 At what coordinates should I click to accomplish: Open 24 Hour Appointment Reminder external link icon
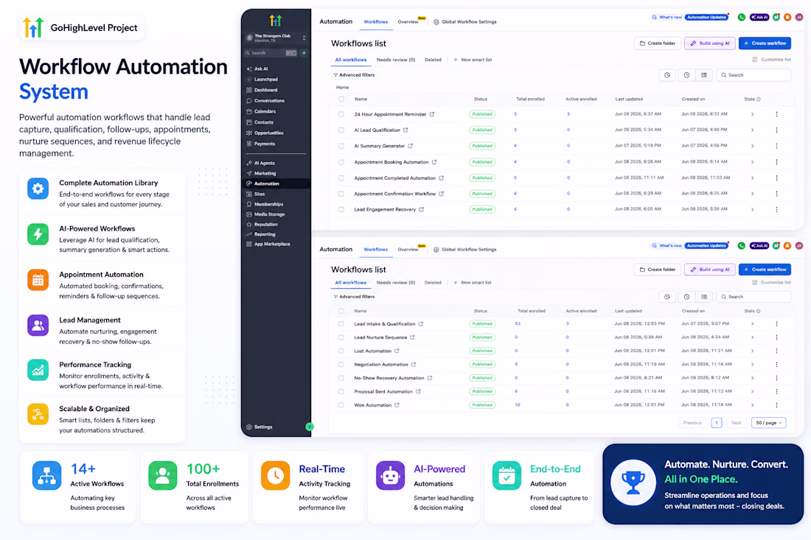tap(432, 115)
